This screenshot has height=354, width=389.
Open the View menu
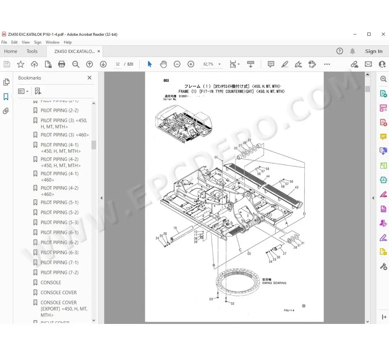point(25,42)
